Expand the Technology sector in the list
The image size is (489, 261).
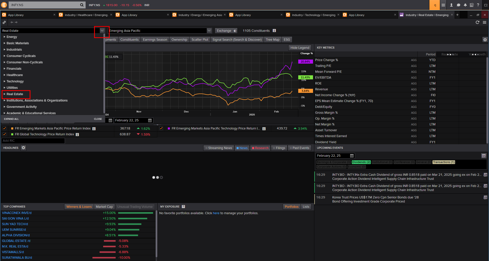pyautogui.click(x=5, y=81)
